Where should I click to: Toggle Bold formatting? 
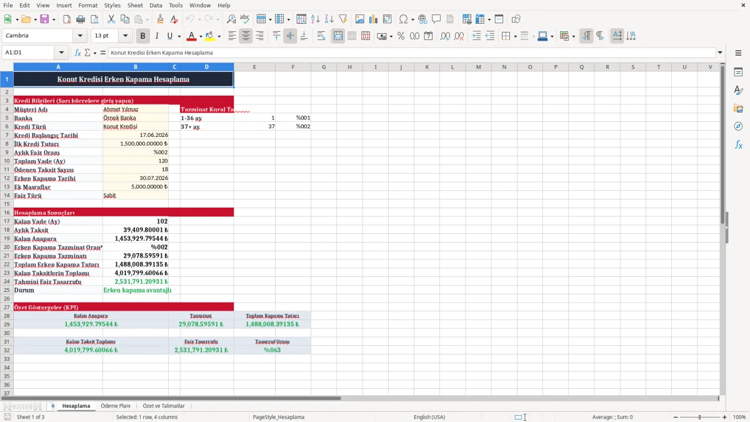coord(142,36)
